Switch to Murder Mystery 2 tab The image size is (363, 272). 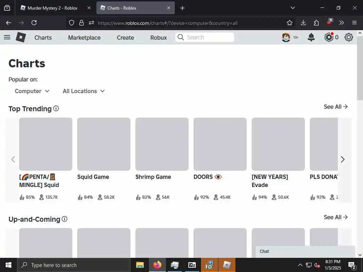pyautogui.click(x=52, y=8)
